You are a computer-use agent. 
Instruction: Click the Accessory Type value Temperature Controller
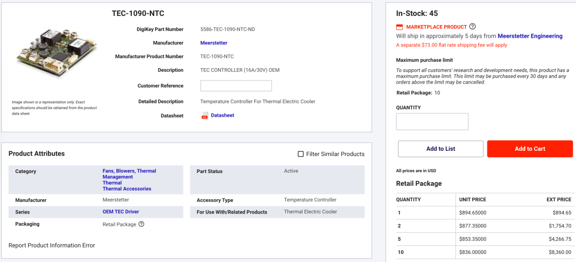pyautogui.click(x=310, y=200)
